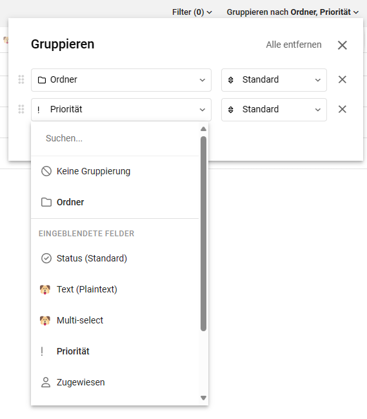The image size is (367, 419).
Task: Remove the Ordner grouping row
Action: click(x=342, y=79)
